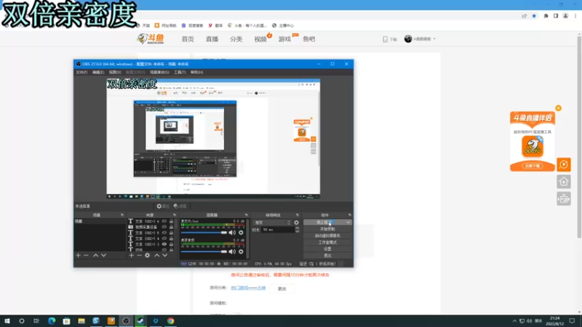Open Chrome profile avatar icon
Viewport: 582px width, 327px height.
(565, 16)
